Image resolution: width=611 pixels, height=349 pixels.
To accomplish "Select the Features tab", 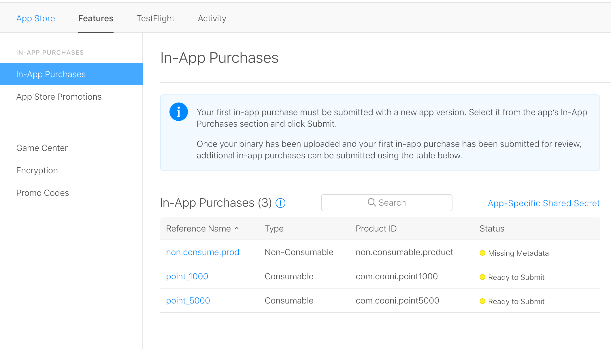I will [96, 18].
